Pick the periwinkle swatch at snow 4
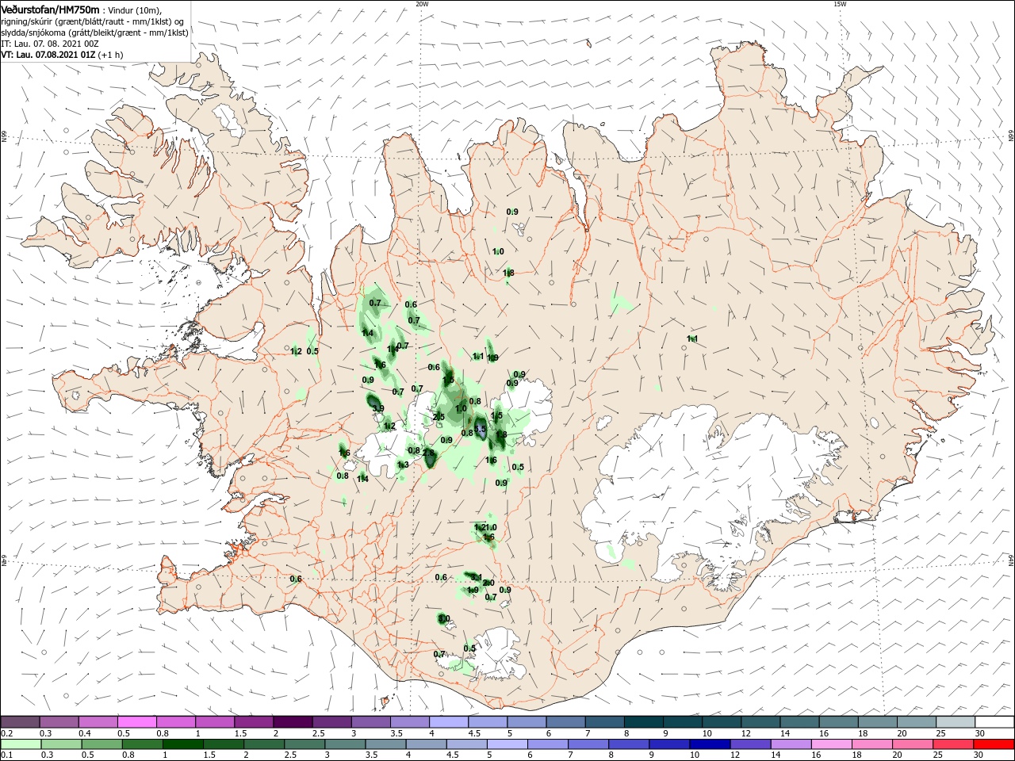1015x761 pixels. pyautogui.click(x=449, y=721)
